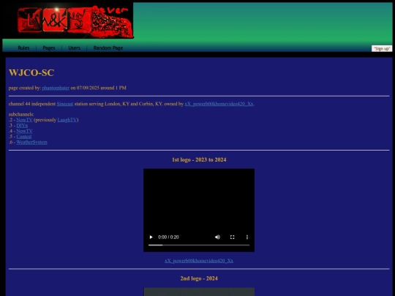Play the 1st logo video
Image resolution: width=395 pixels, height=296 pixels.
(x=151, y=237)
